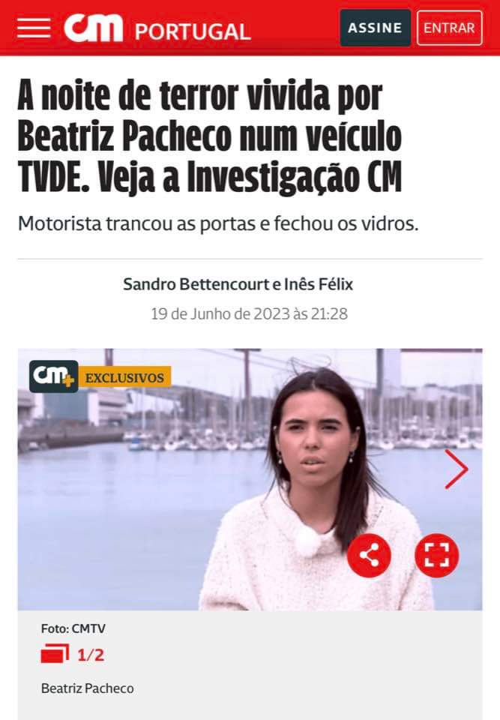The height and width of the screenshot is (720, 500).
Task: Click author names Sandro Bettencourt e Inês Félix
Action: tap(238, 284)
